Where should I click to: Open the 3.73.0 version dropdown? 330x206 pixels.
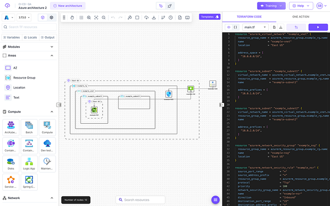[24, 17]
